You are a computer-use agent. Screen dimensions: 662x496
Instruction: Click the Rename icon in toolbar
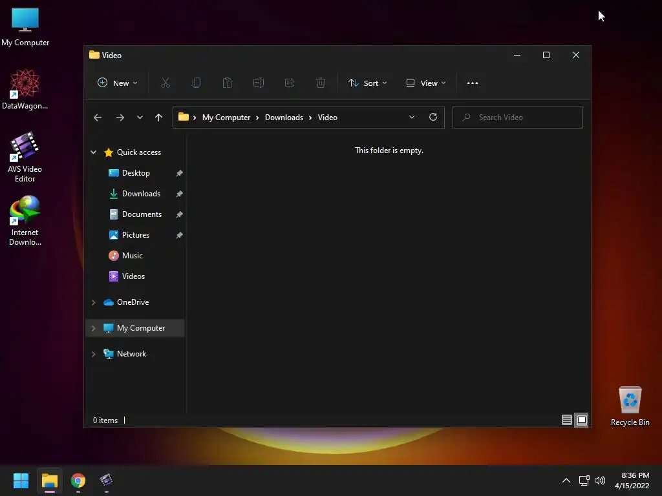click(259, 83)
